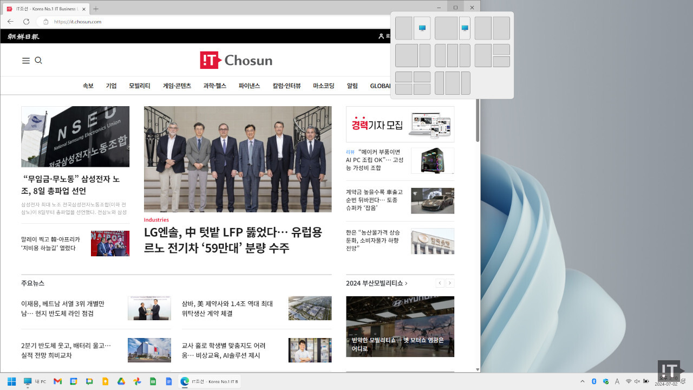693x390 pixels.
Task: Open Wi-Fi network tray icon
Action: pyautogui.click(x=629, y=381)
